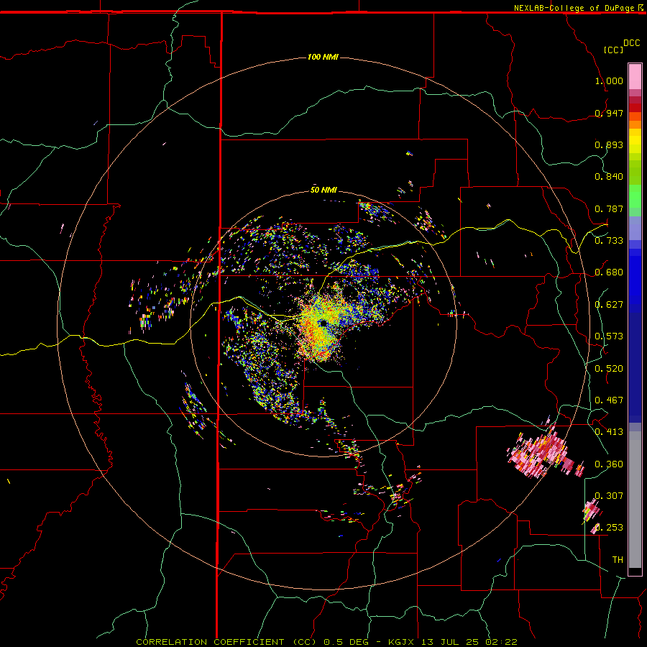
Task: Select the 0.947 color scale value
Action: pyautogui.click(x=609, y=113)
